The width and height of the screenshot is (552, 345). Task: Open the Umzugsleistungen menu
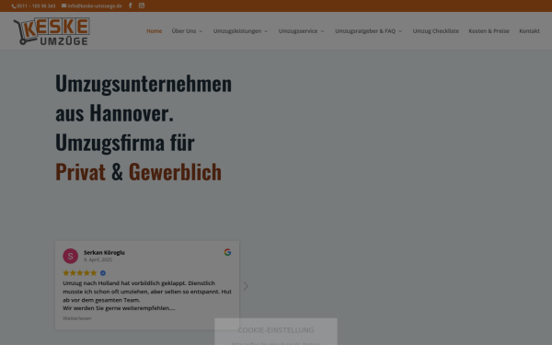[237, 31]
